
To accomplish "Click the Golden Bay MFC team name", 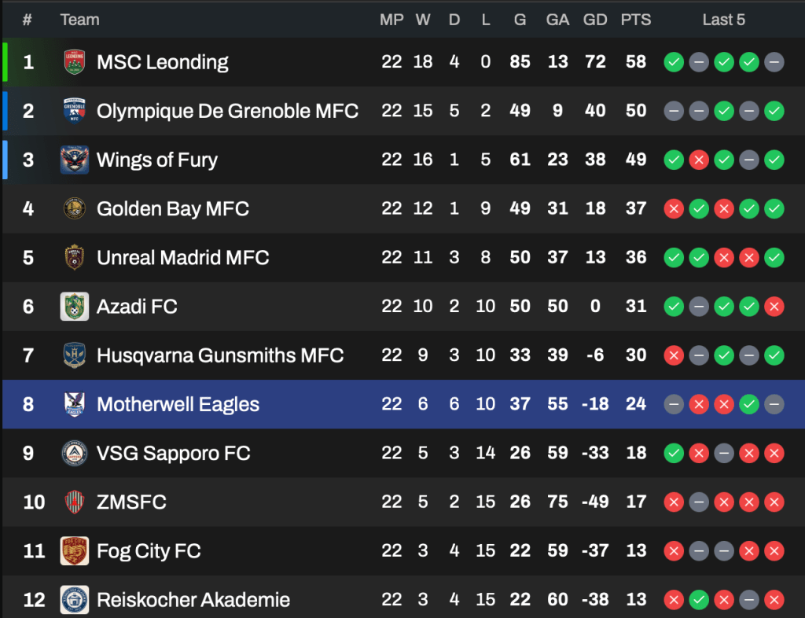I will [x=172, y=208].
